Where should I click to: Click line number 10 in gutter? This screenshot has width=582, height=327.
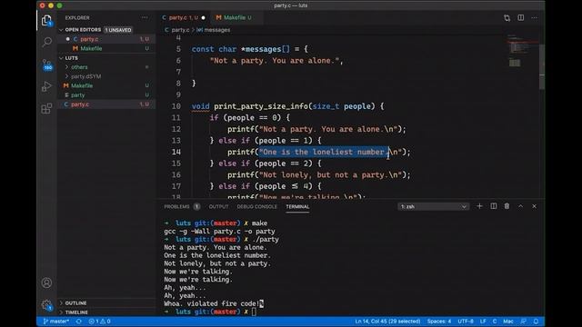(176, 106)
